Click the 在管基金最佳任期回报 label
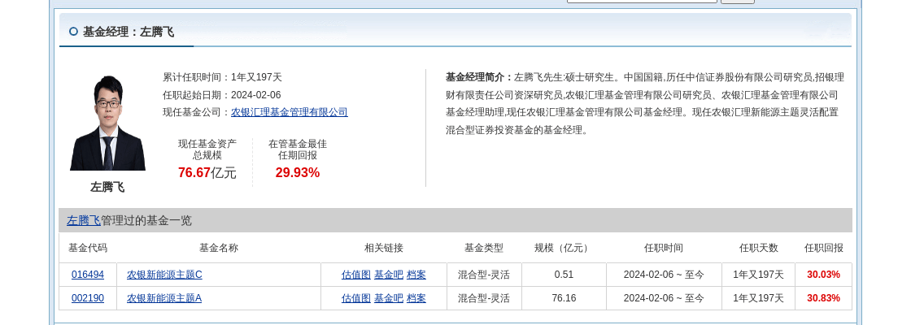 tap(298, 149)
